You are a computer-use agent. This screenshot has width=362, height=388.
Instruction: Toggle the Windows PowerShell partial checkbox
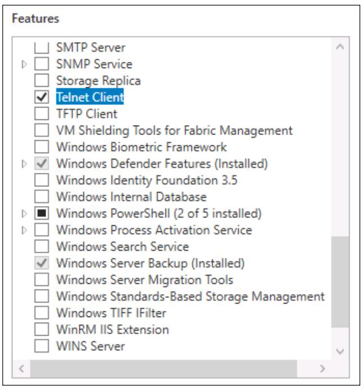42,213
